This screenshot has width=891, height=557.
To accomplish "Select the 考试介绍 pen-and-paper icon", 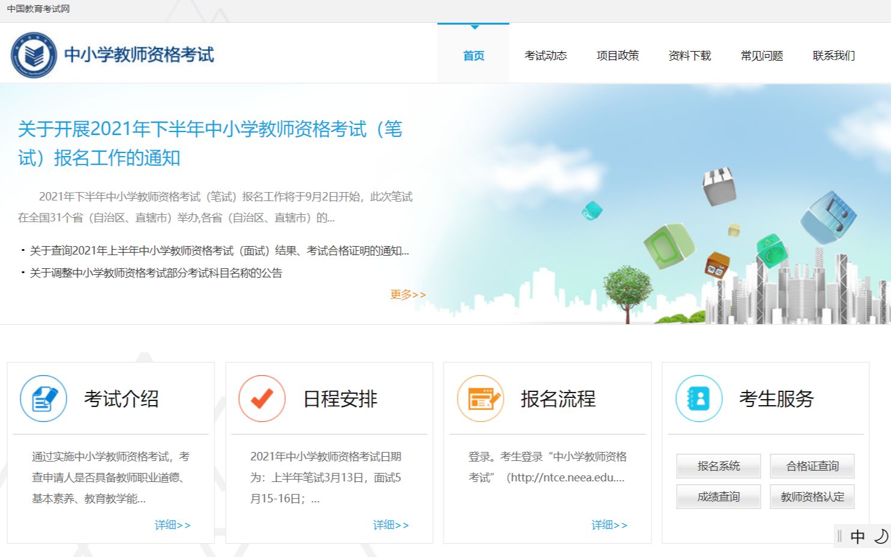I will tap(42, 398).
